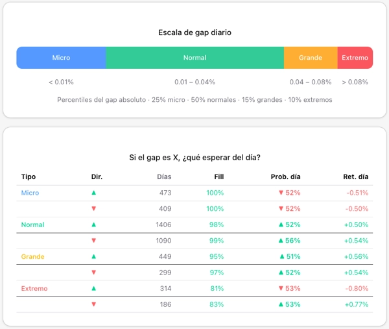Click the -0.51% return value
The height and width of the screenshot is (329, 389).
357,193
